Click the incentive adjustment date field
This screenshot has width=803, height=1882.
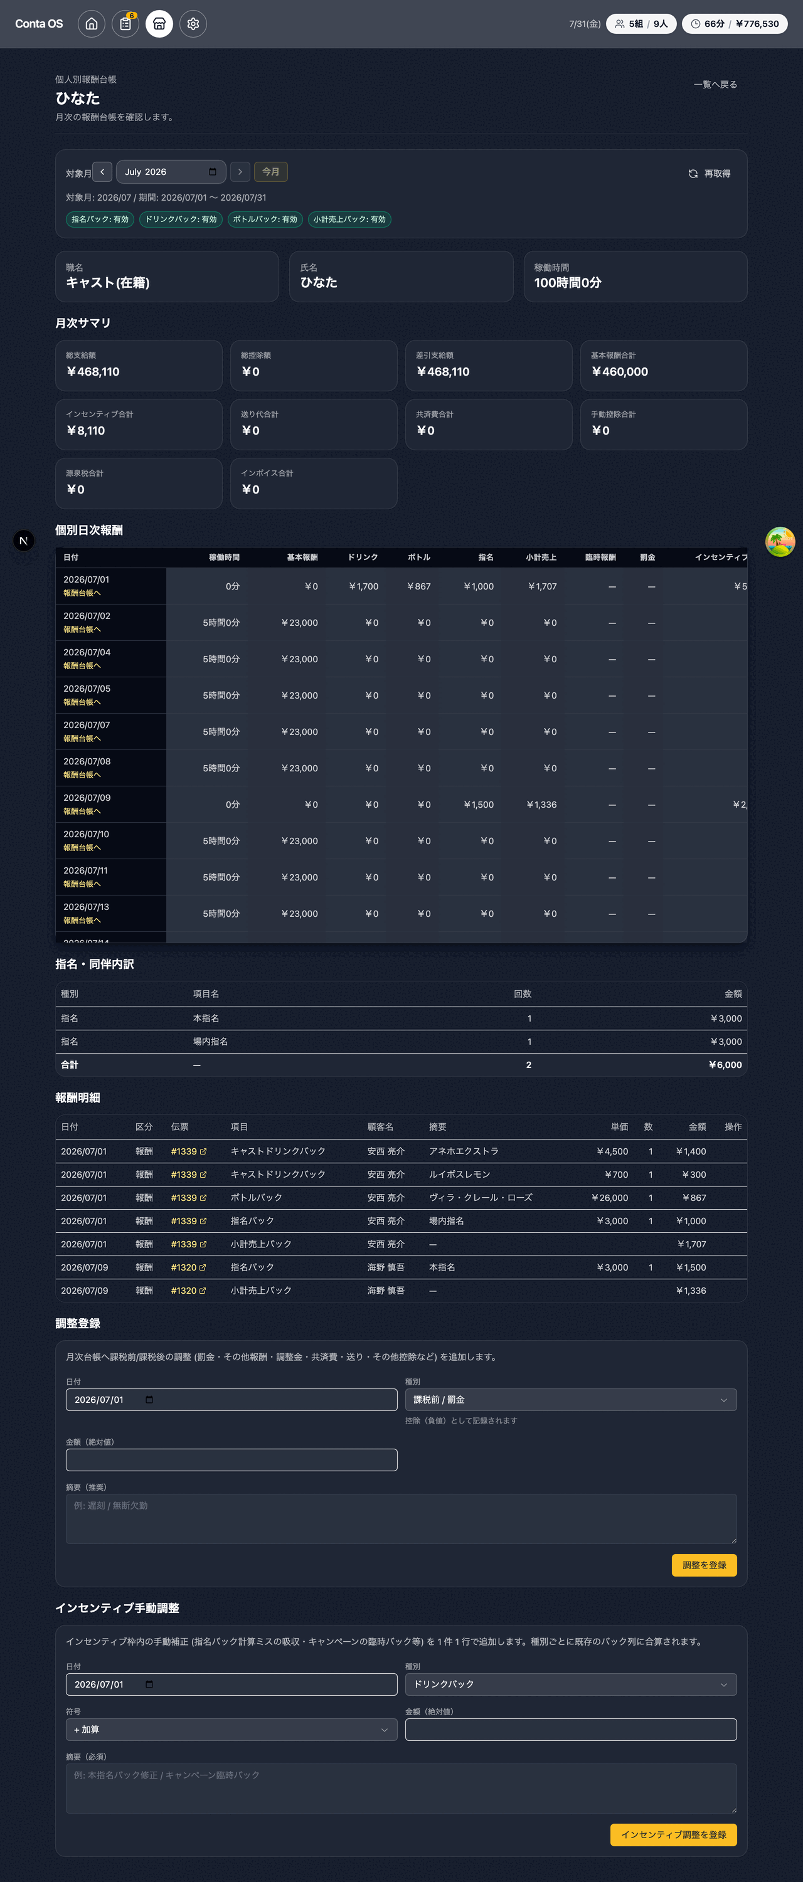pos(231,1684)
